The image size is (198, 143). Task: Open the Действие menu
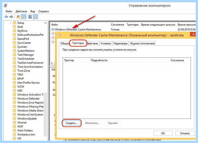pos(21,11)
